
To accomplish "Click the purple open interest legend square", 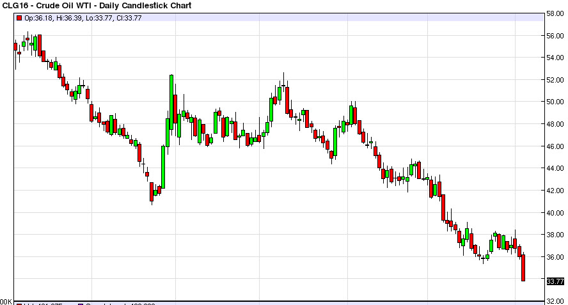I will pyautogui.click(x=81, y=304).
